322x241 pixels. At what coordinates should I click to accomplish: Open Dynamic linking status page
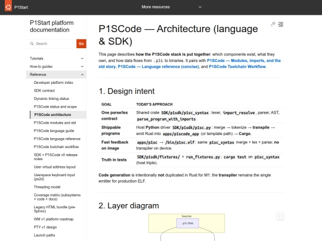(51, 99)
